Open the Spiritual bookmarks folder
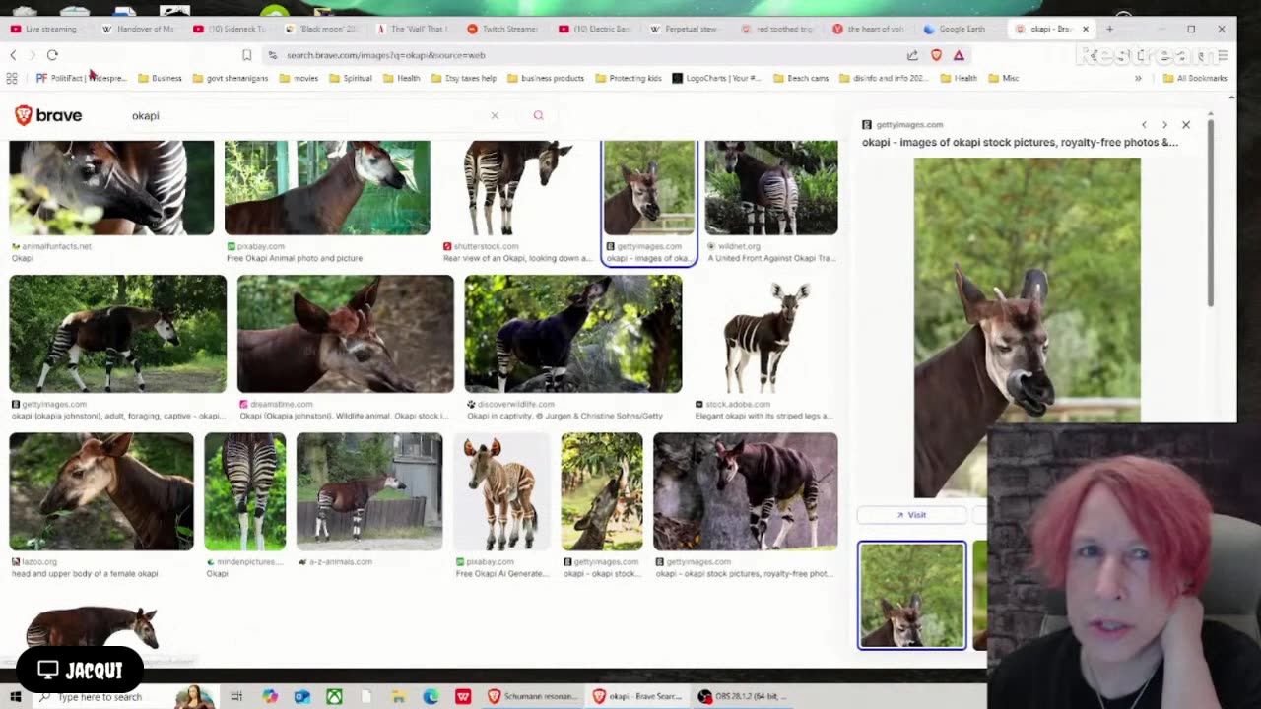Screen dimensions: 1261x709 [350, 78]
